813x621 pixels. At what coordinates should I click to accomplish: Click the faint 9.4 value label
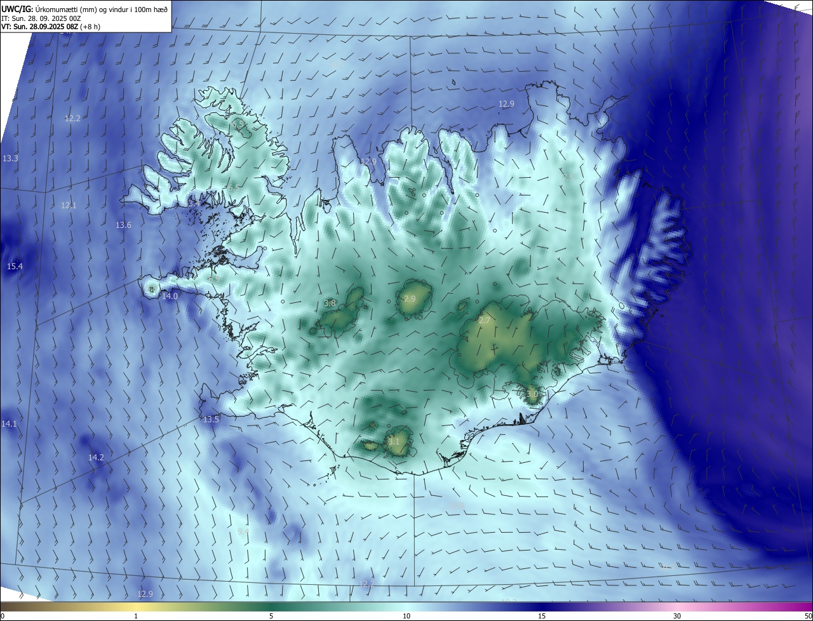pos(243,531)
